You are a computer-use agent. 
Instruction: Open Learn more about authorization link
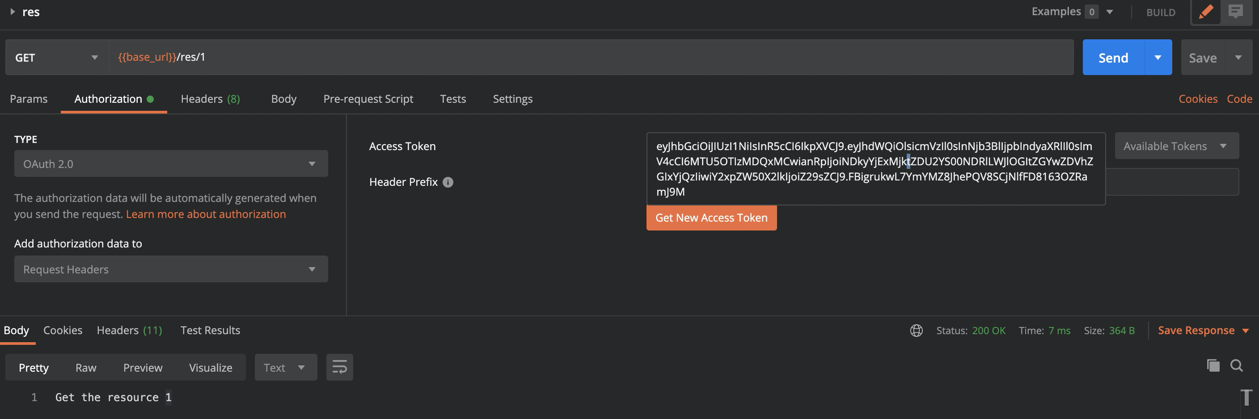[206, 214]
